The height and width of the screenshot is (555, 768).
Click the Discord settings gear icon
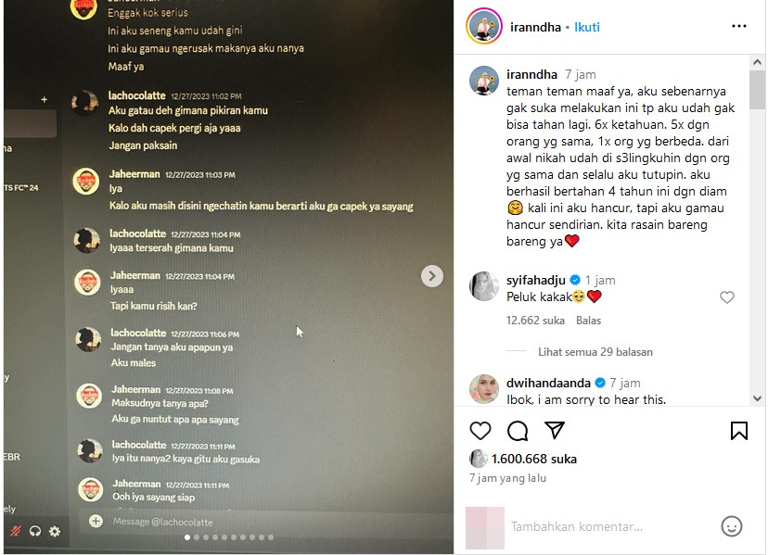pyautogui.click(x=55, y=532)
